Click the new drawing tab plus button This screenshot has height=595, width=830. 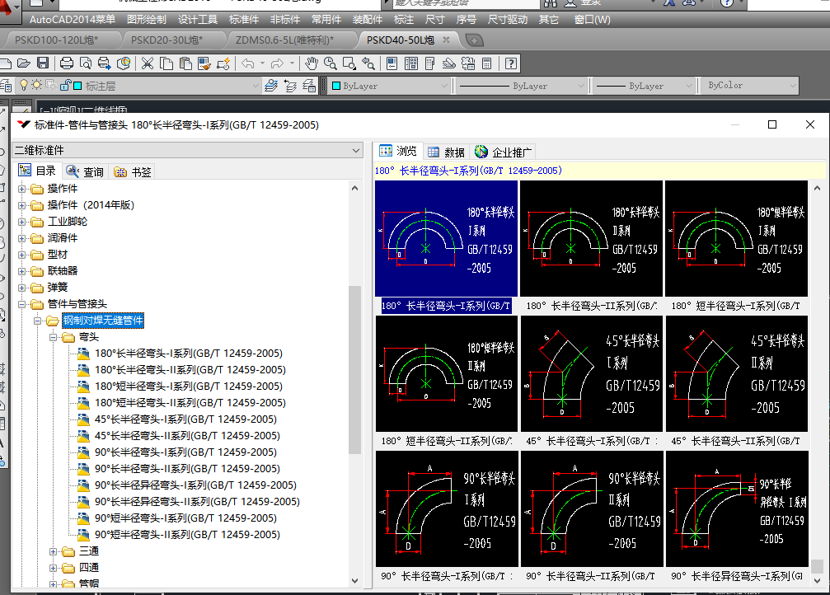(x=474, y=40)
